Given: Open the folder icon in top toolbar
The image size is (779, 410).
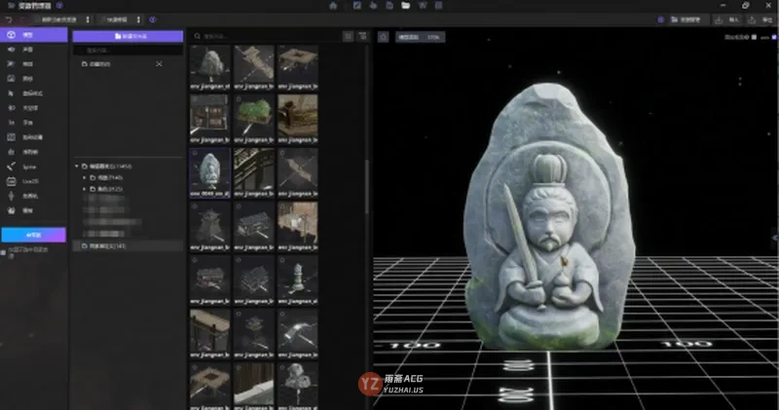Looking at the screenshot, I should (x=405, y=6).
